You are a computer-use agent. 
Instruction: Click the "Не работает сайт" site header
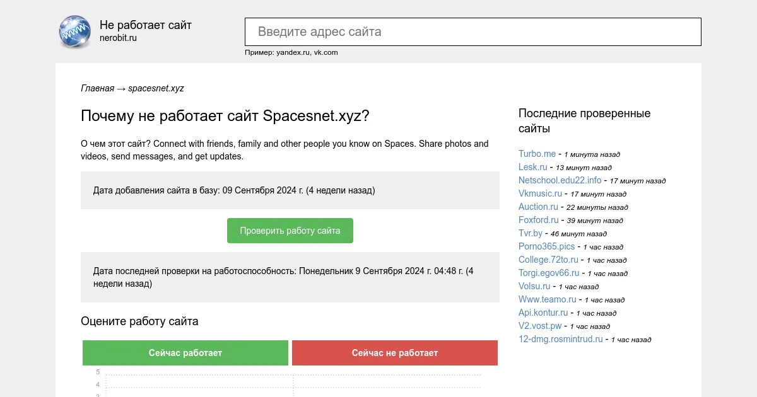[144, 25]
